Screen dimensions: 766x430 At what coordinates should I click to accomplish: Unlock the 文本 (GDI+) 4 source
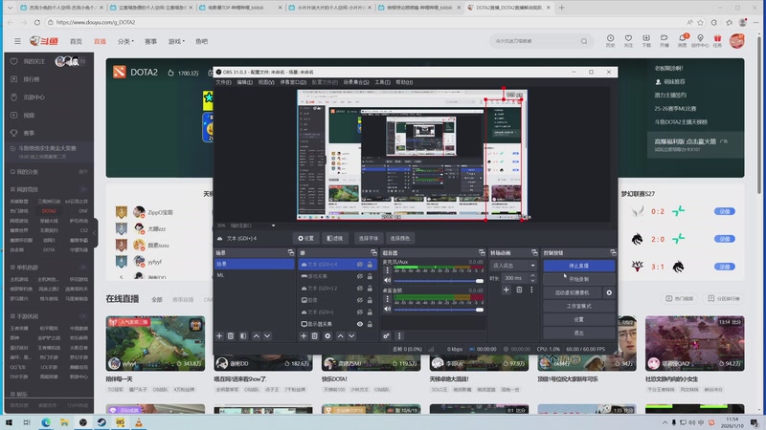370,265
